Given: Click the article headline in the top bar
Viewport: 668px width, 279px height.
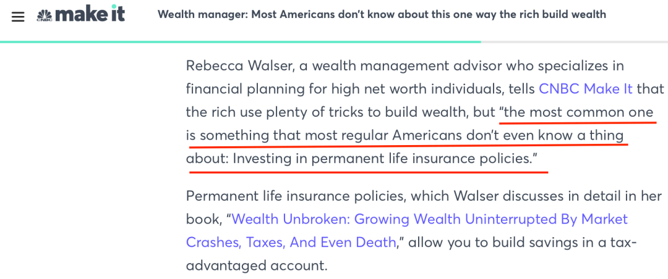Looking at the screenshot, I should click(x=382, y=14).
